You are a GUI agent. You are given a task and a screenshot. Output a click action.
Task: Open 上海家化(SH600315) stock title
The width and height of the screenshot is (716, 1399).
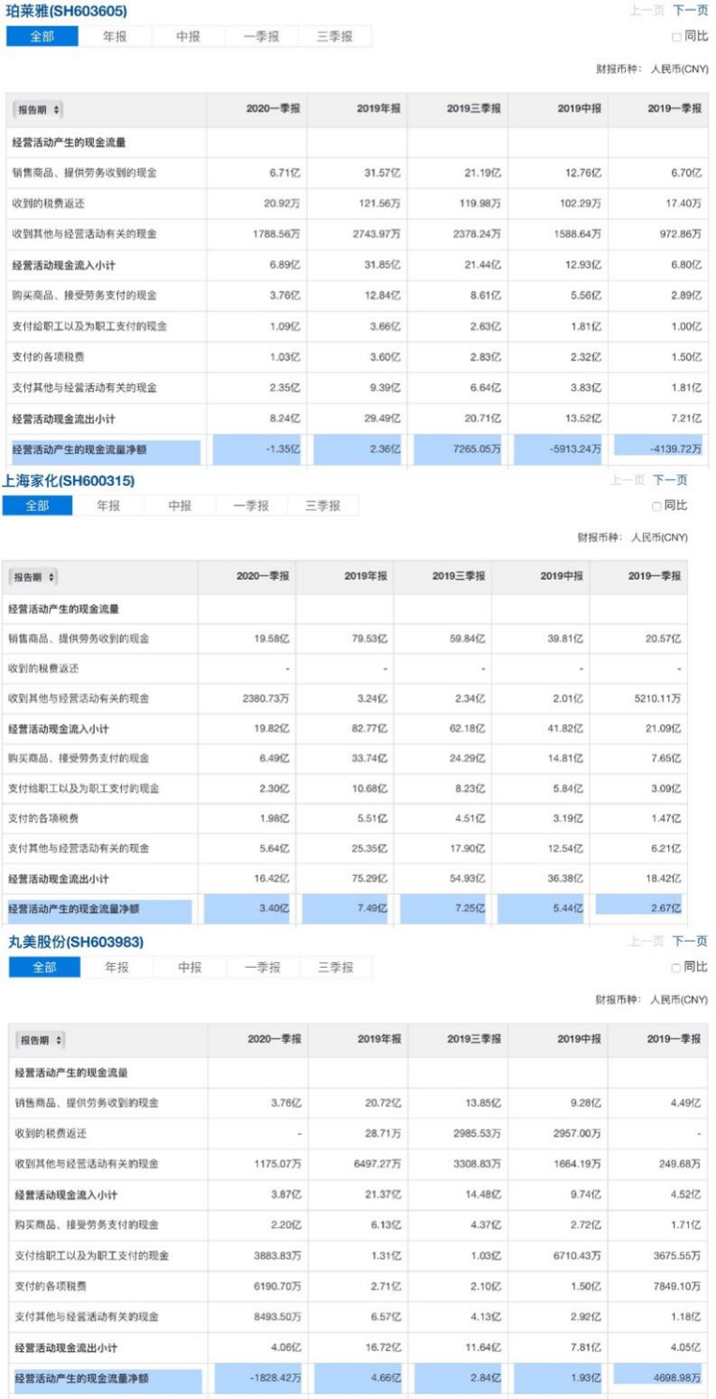69,480
